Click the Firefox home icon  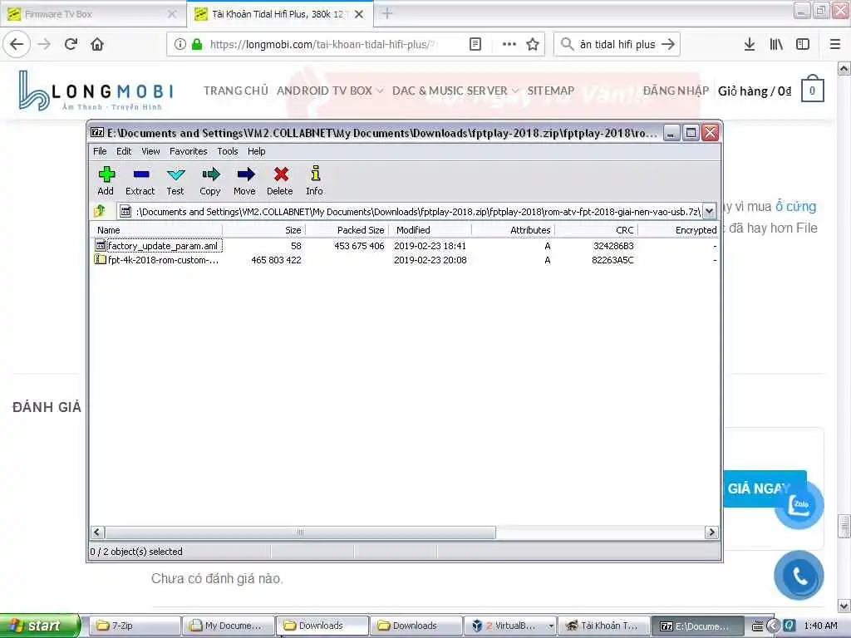click(x=97, y=44)
